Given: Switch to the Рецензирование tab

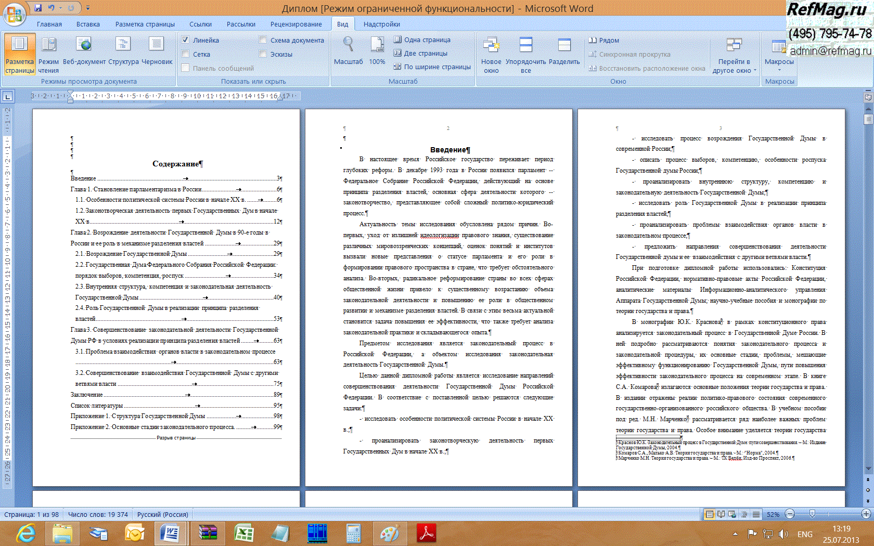Looking at the screenshot, I should pos(295,24).
